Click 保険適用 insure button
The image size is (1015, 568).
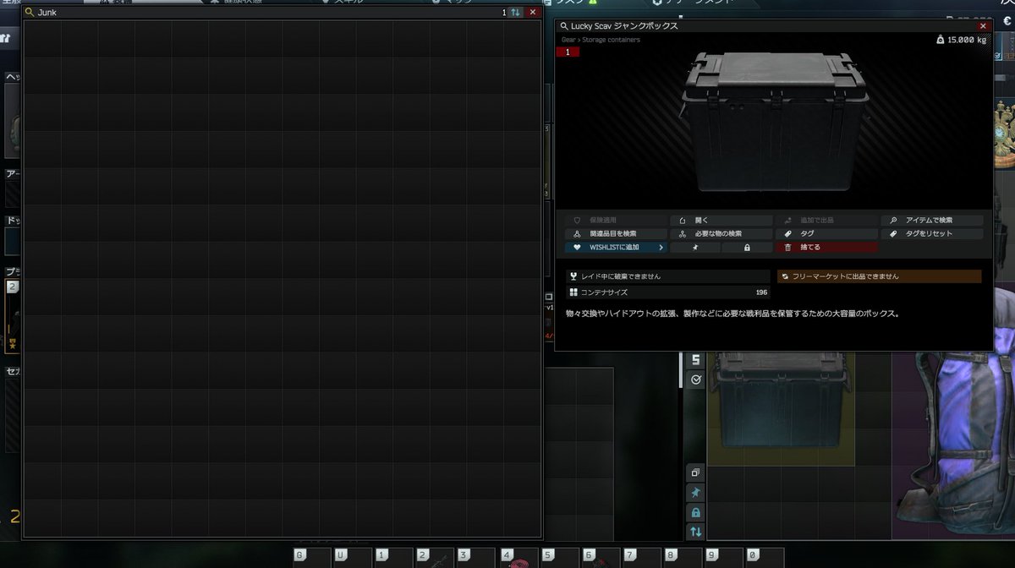617,220
